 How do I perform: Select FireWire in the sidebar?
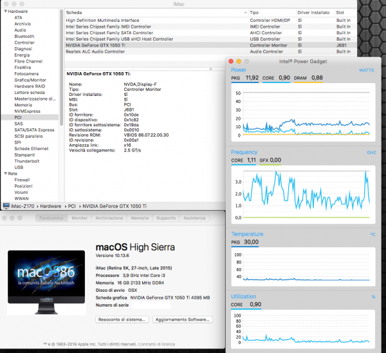pyautogui.click(x=23, y=68)
